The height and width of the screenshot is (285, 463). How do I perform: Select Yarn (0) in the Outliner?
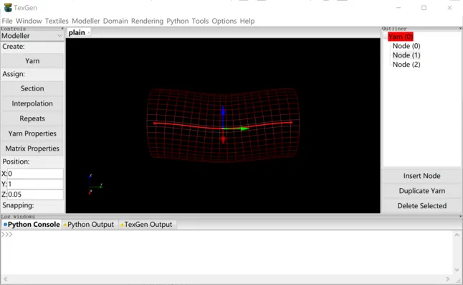(x=401, y=37)
